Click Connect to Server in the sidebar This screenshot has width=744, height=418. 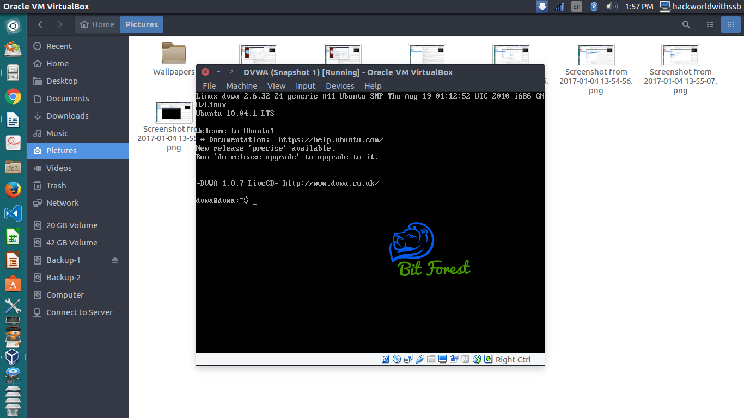[78, 312]
